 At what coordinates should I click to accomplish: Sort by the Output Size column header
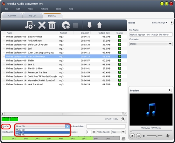[101, 33]
